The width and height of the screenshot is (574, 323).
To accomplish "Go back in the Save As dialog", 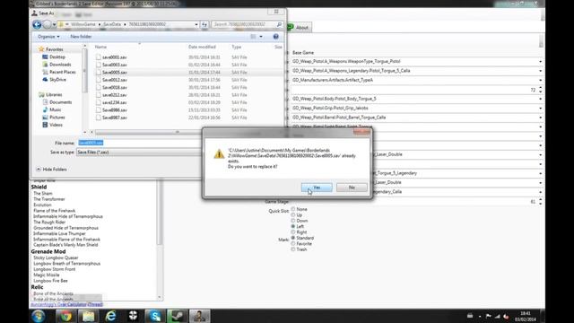I will [x=37, y=24].
